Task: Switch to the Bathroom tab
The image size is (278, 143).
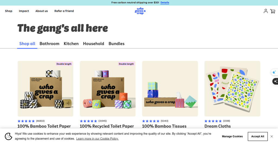Action: [x=49, y=44]
